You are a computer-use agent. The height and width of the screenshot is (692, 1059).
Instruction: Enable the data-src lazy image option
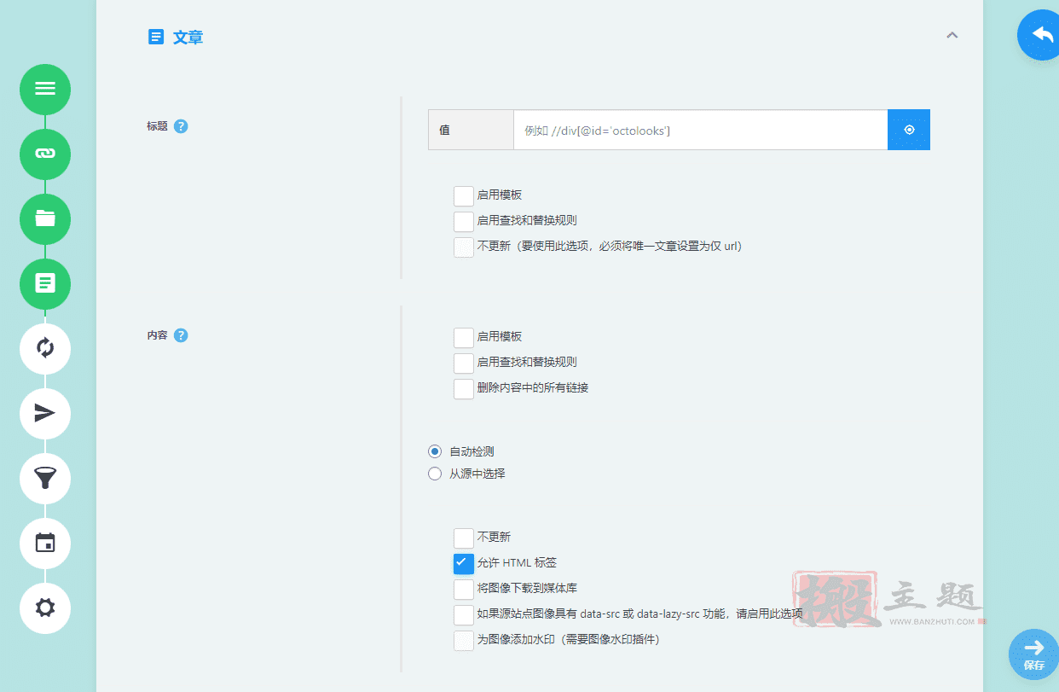tap(464, 615)
